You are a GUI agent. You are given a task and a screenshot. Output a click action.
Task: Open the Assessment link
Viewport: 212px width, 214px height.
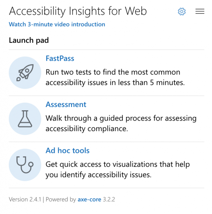(x=66, y=104)
